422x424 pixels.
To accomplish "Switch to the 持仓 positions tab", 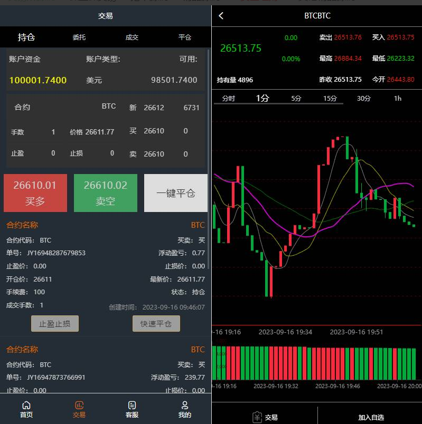I will [x=26, y=37].
